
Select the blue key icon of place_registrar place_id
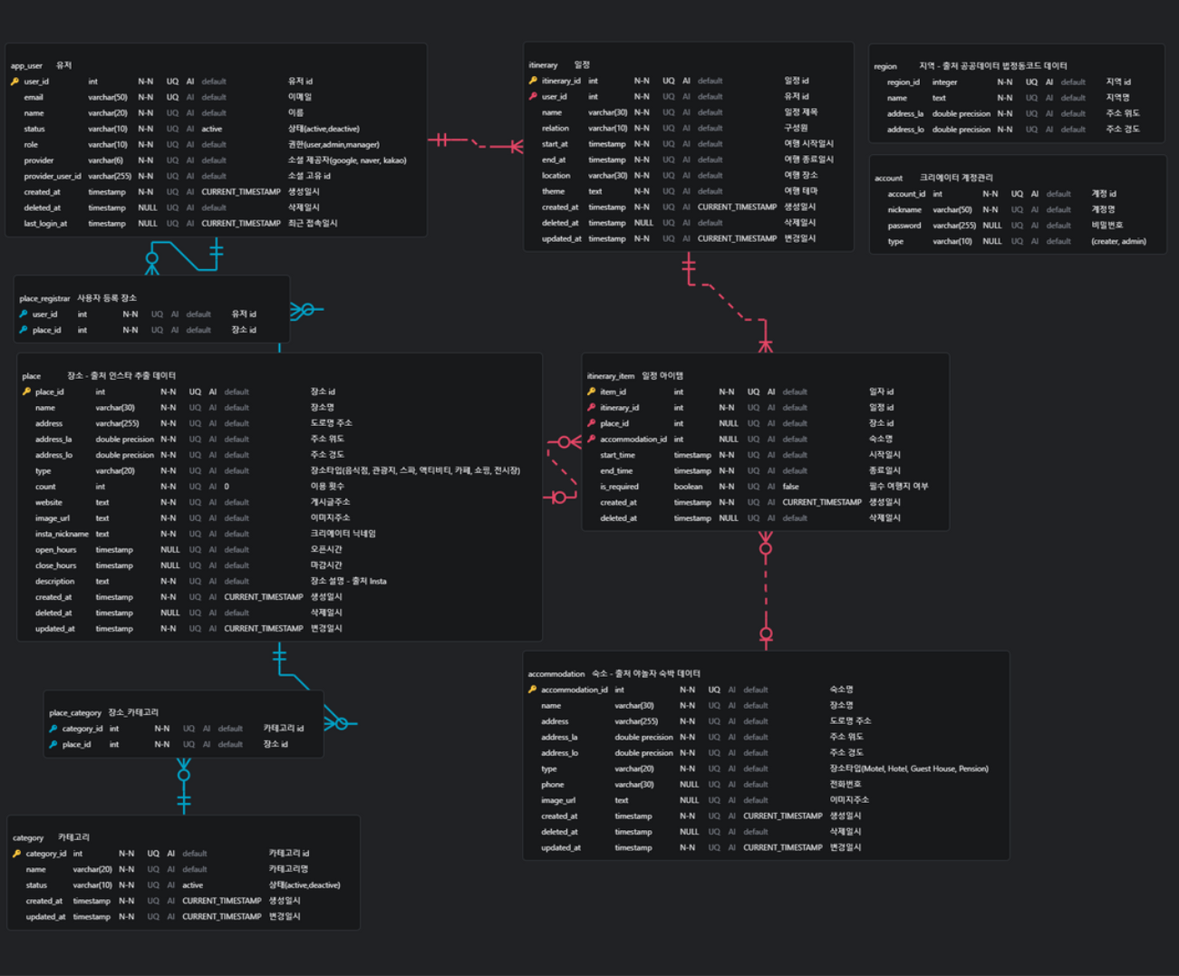click(24, 330)
